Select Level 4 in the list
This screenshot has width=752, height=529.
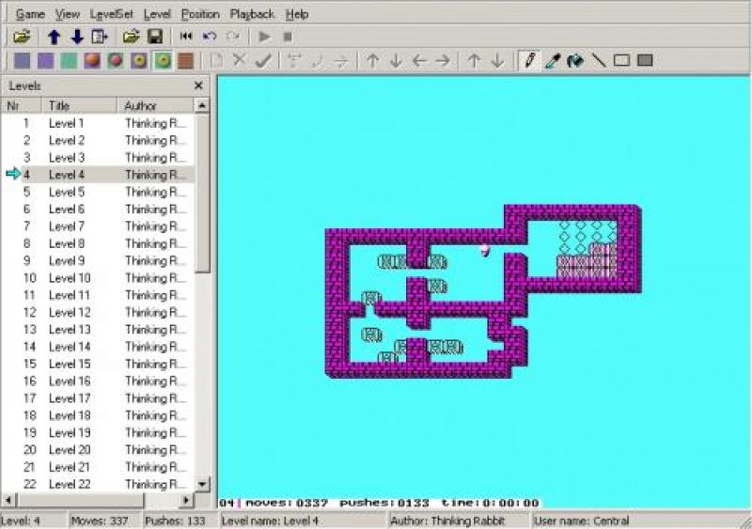pyautogui.click(x=98, y=175)
